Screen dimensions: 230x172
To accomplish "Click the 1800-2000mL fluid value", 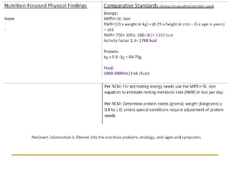I will pos(116,73).
